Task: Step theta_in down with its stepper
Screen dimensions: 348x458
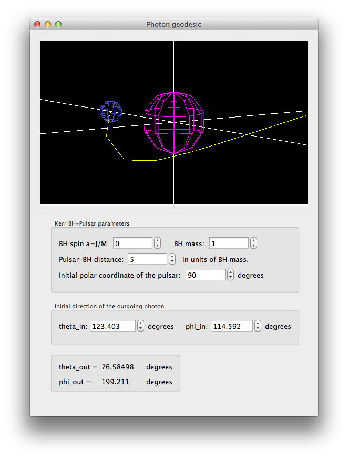Action: click(140, 329)
